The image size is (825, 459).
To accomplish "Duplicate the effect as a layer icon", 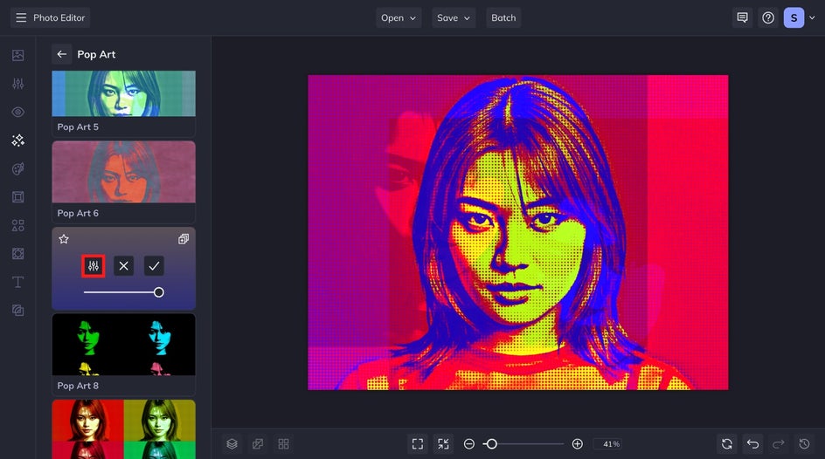I will tap(184, 239).
